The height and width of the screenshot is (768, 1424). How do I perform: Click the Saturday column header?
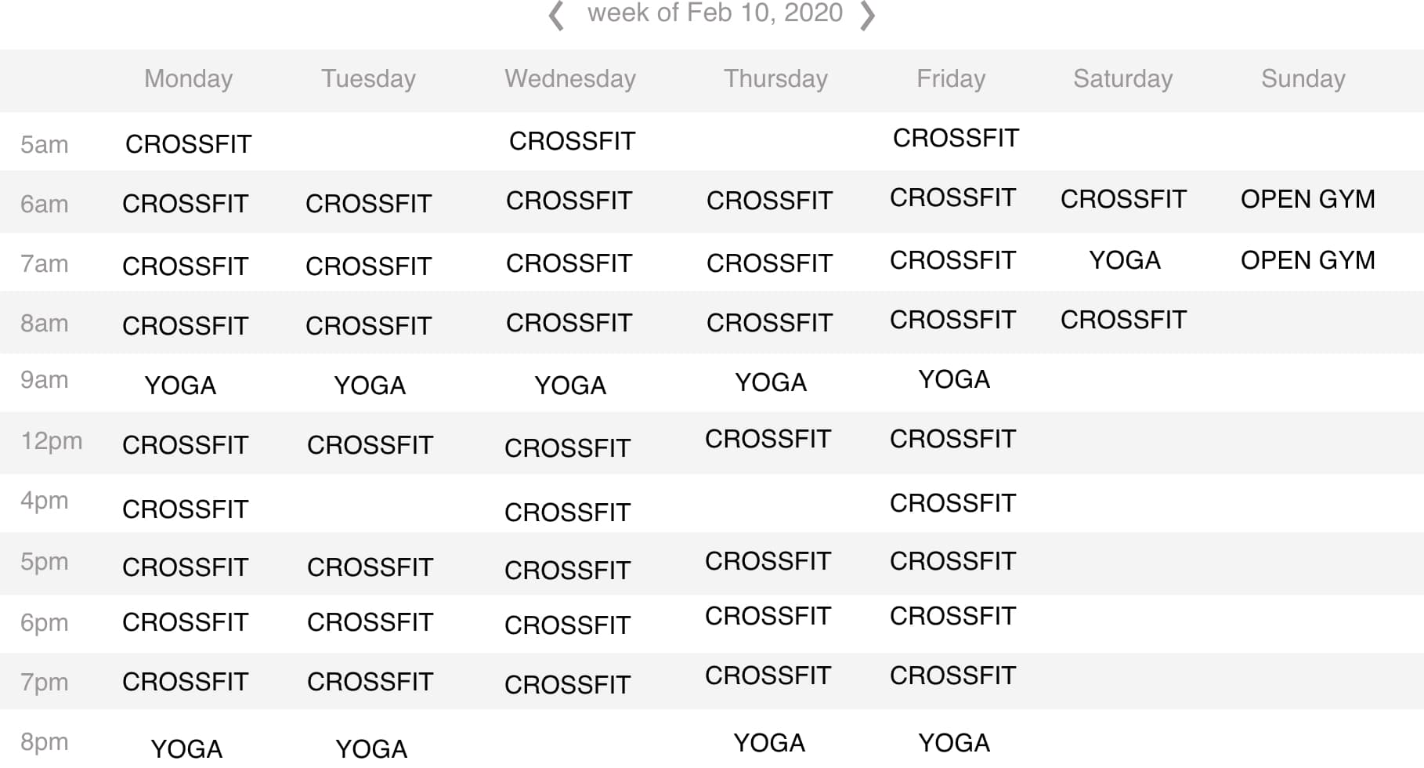(1122, 78)
